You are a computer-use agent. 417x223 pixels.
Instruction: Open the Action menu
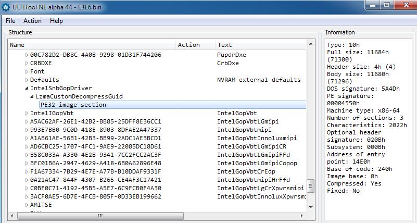32,21
